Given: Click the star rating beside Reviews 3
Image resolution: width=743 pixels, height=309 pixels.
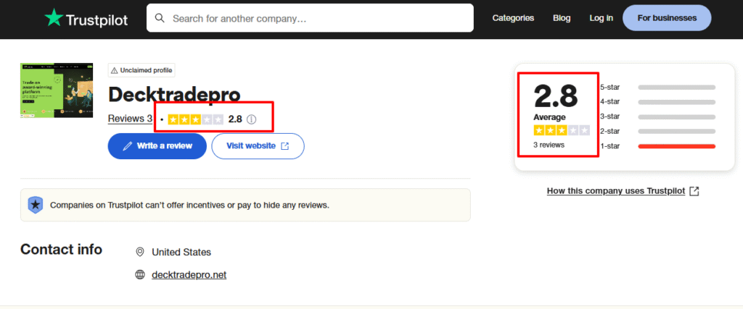Looking at the screenshot, I should [195, 119].
